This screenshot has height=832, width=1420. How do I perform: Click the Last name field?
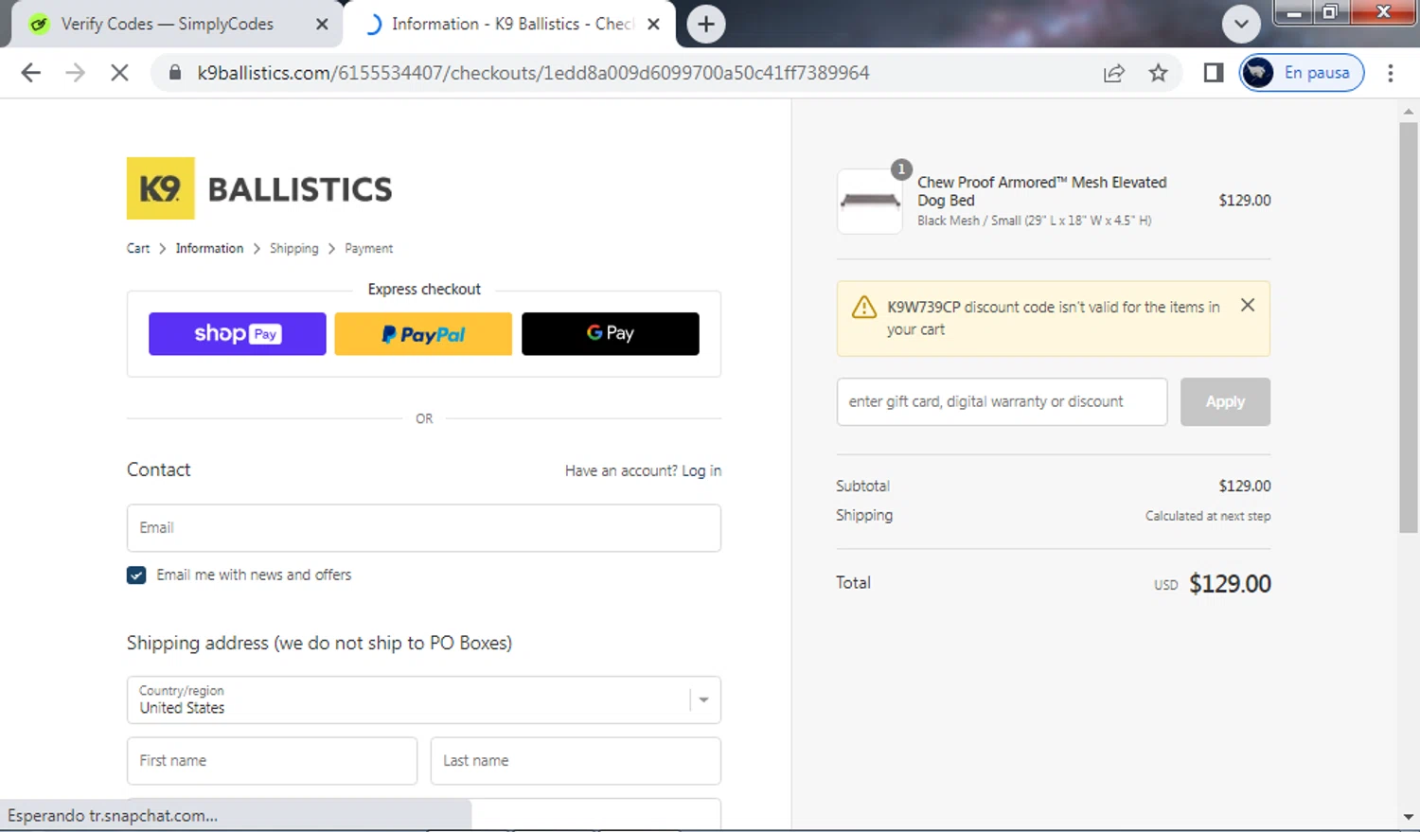coord(576,761)
